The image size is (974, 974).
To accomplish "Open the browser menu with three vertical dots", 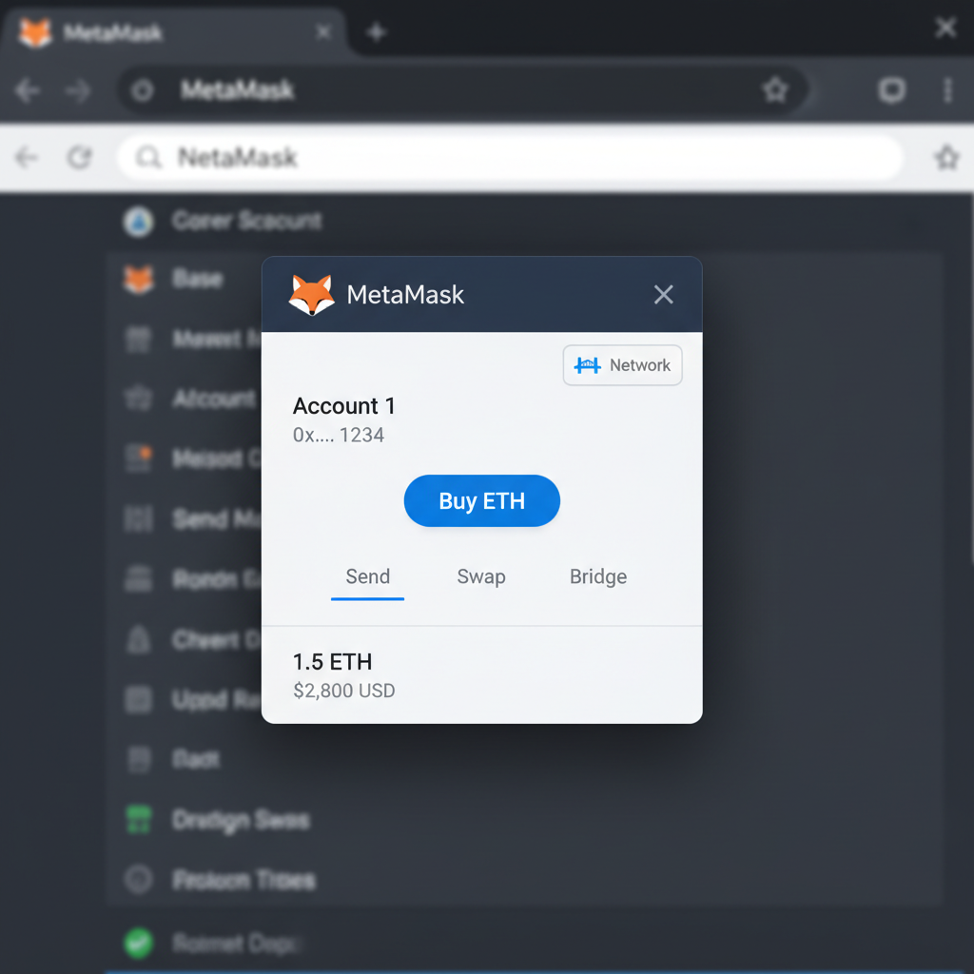I will pos(947,89).
